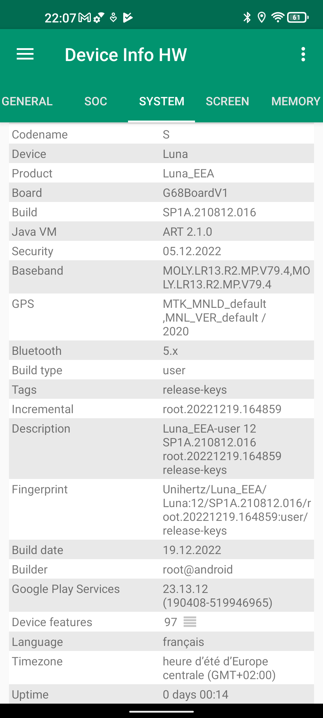Tap the Build number SP1A.210812.016 row
The image size is (323, 718).
161,212
